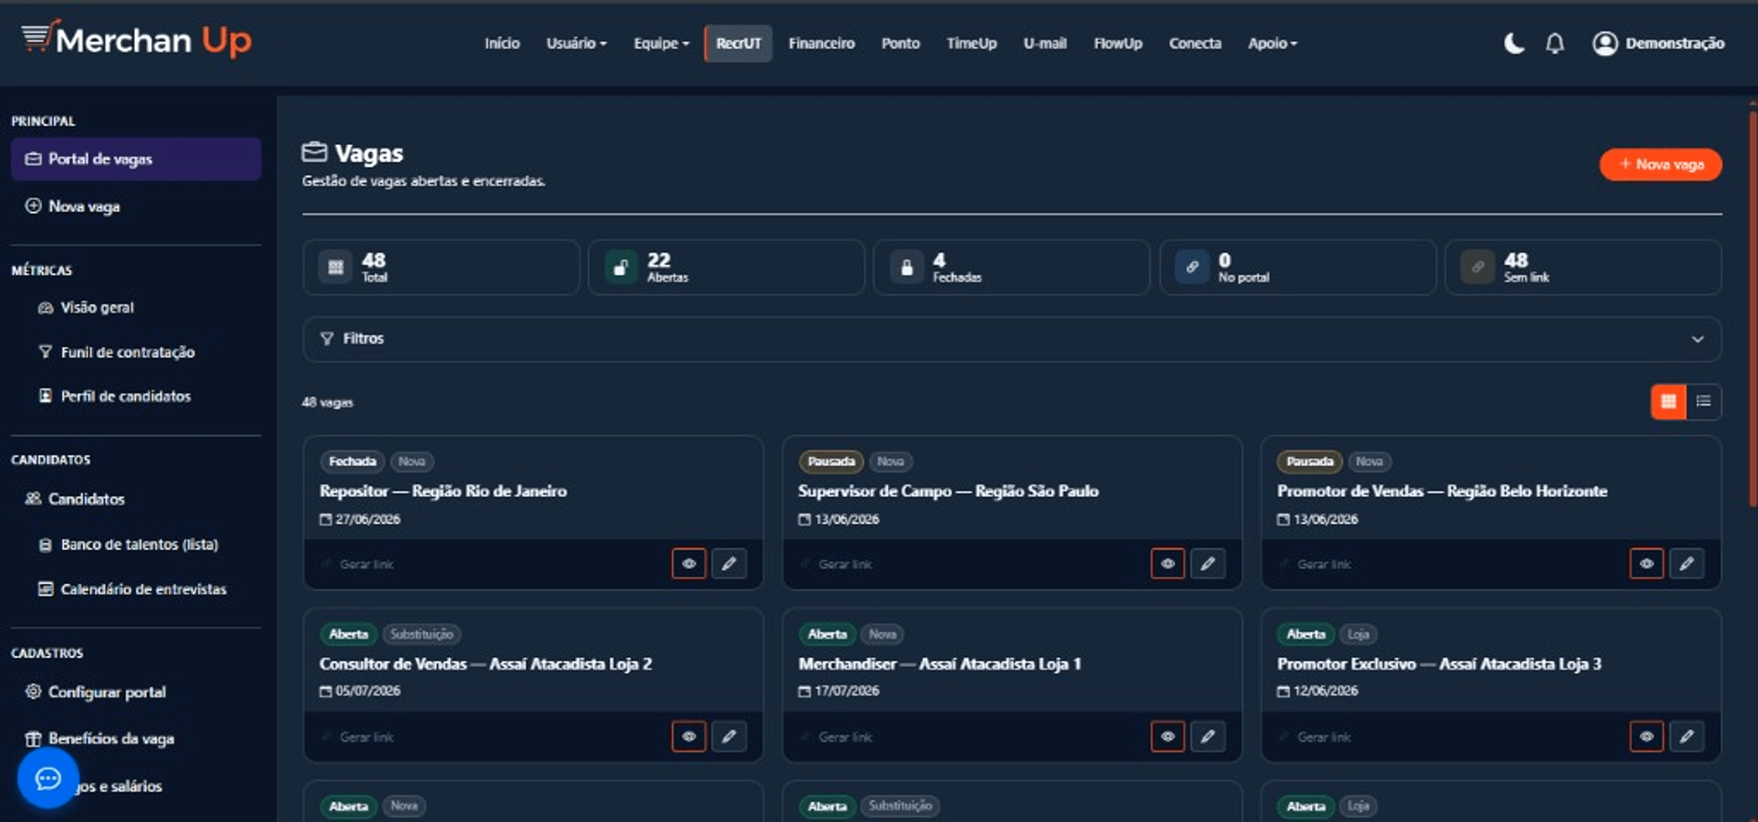
Task: Expand the Filtros panel chevron
Action: [x=1697, y=339]
